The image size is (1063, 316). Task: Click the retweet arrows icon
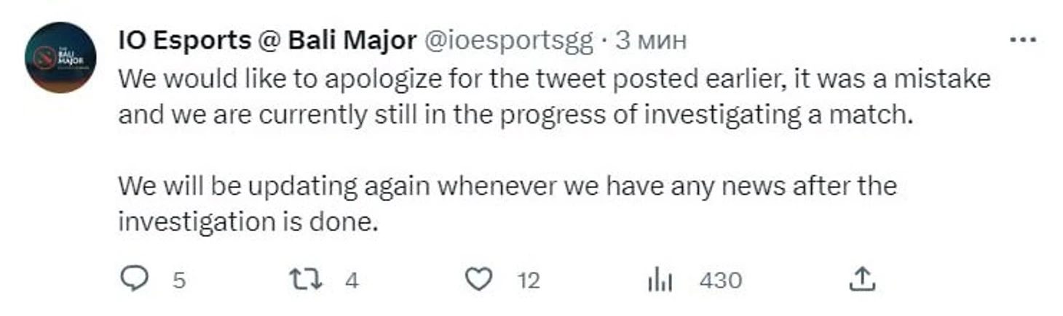click(306, 279)
